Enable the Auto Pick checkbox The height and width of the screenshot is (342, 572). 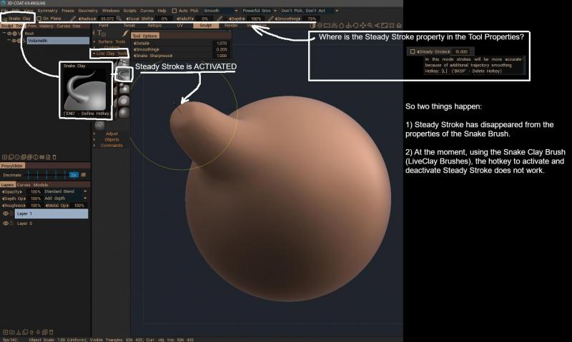[x=174, y=11]
